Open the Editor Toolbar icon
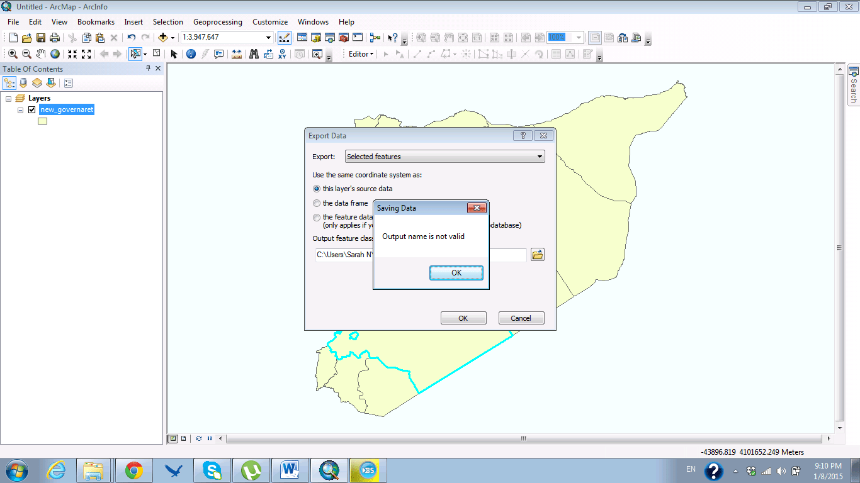The height and width of the screenshot is (483, 860). coord(284,38)
